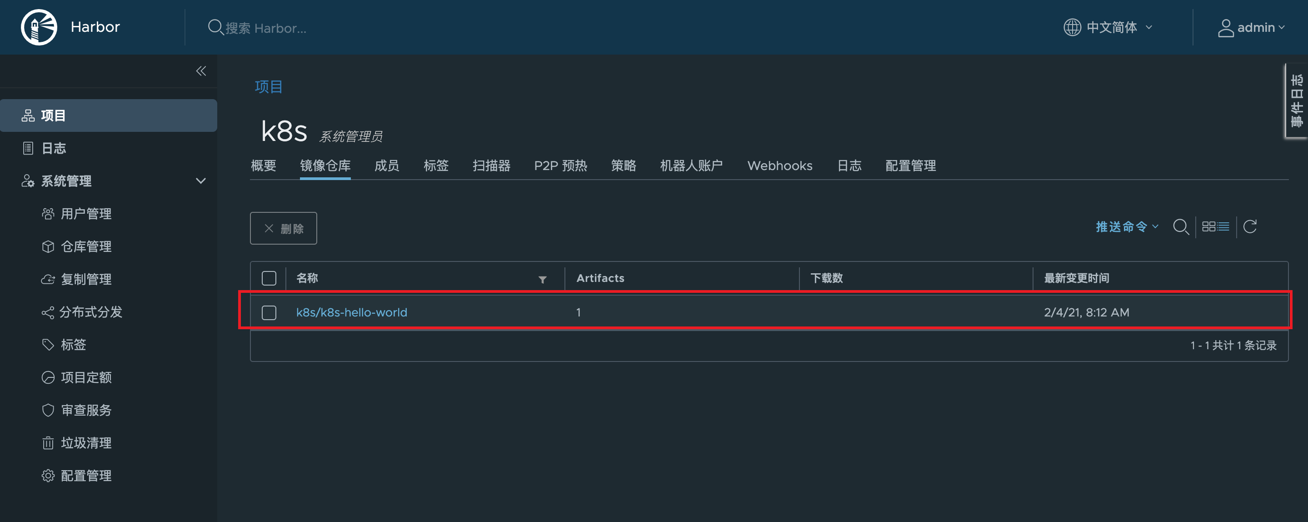The height and width of the screenshot is (522, 1308).
Task: Open the k8s/k8s-hello-world repository link
Action: tap(351, 312)
